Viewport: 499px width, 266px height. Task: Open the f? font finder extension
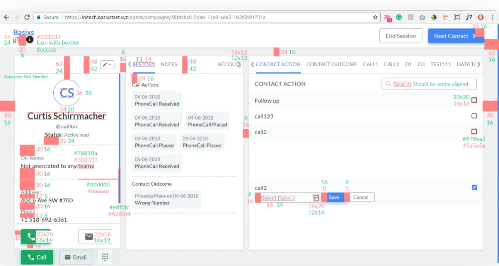coord(469,17)
